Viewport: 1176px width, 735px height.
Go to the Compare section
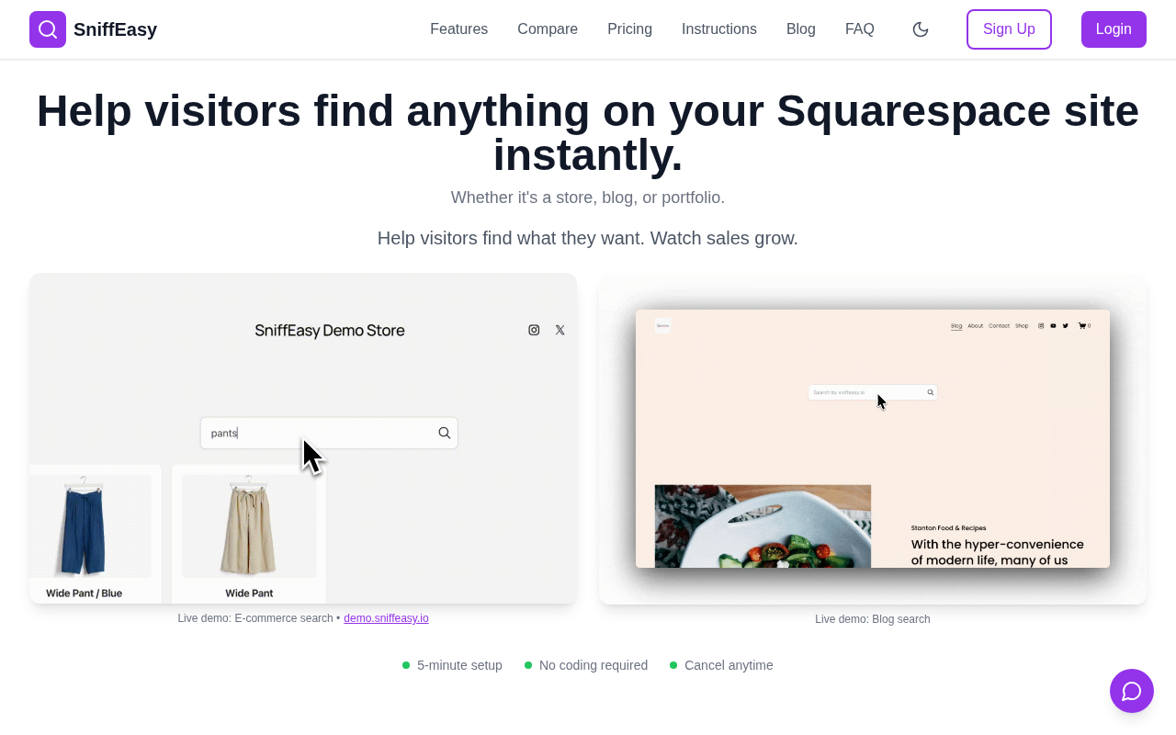pyautogui.click(x=548, y=29)
